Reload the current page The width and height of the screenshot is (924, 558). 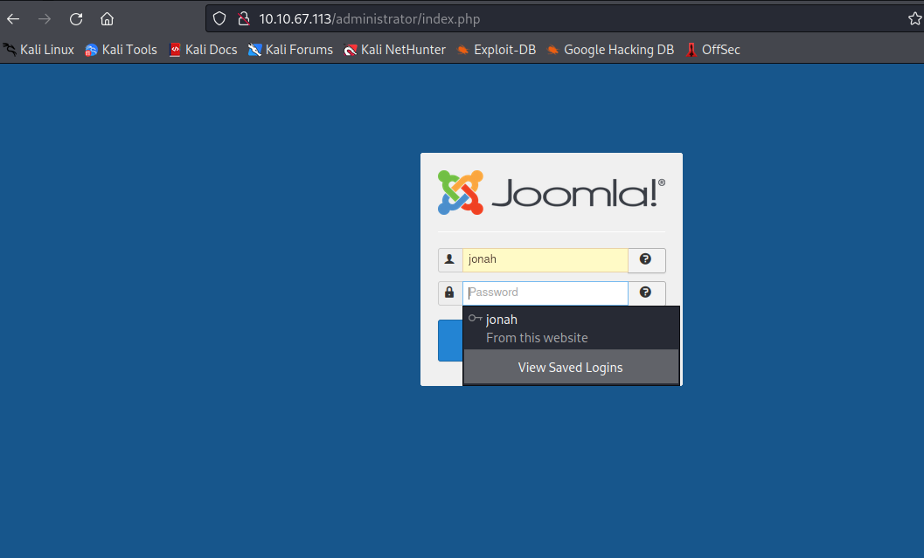(x=76, y=19)
